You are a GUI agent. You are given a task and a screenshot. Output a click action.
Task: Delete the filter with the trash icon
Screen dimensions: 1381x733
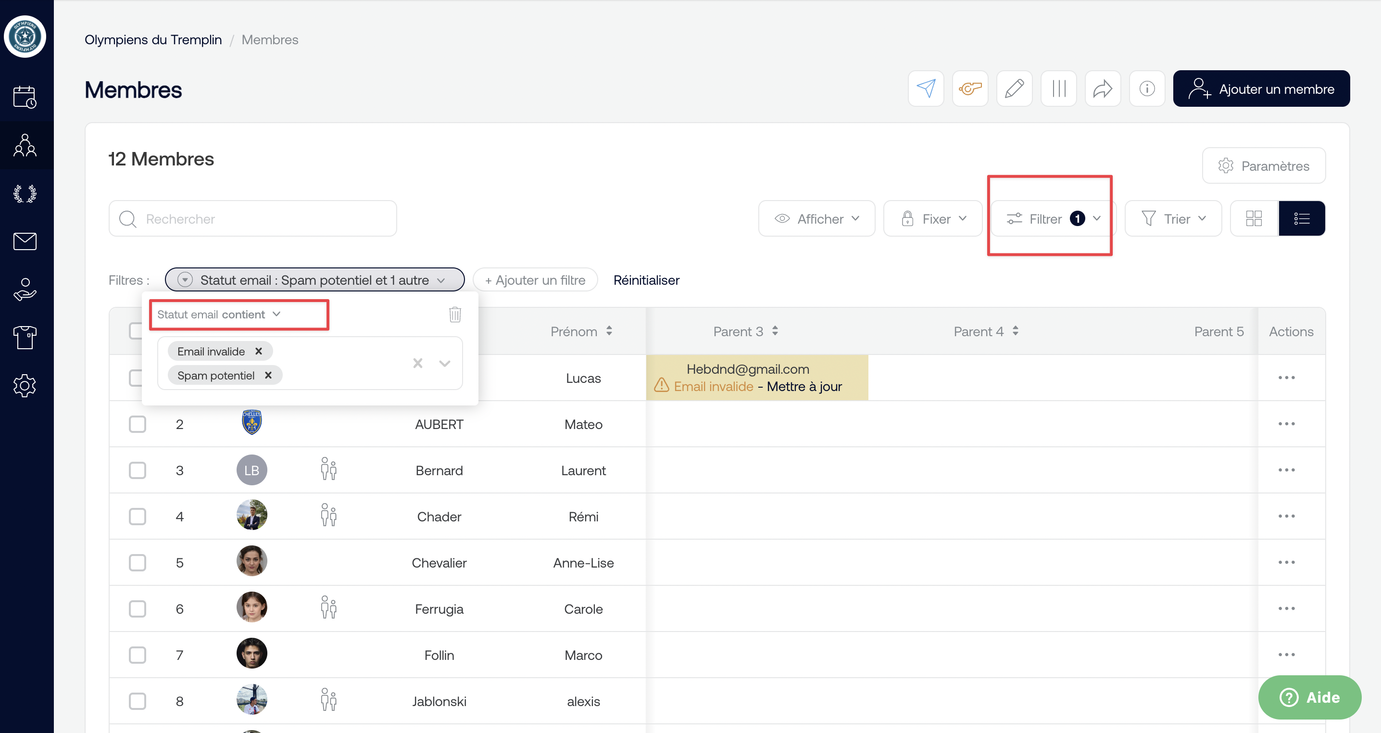coord(455,314)
